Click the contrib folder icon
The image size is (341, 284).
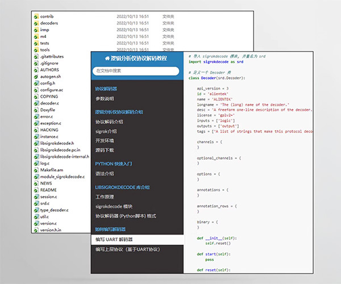click(x=36, y=16)
